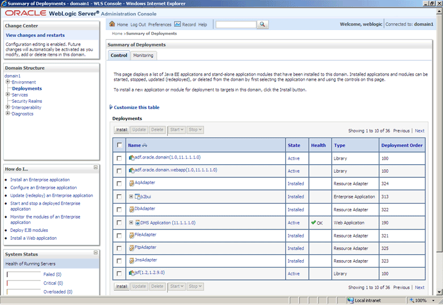443x305 pixels.
Task: Open the top Start dropdown button
Action: coord(177,129)
